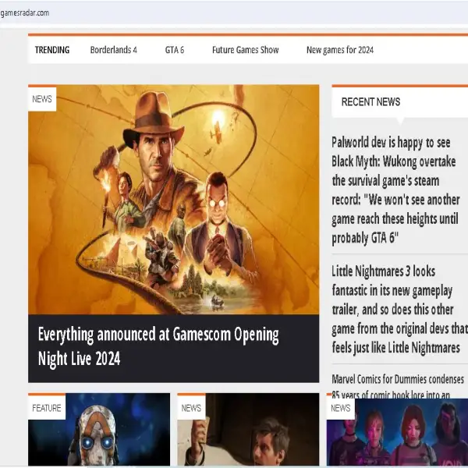Click the NEWS tag on the Indiana Jones image
Viewport: 468px width, 468px height.
42,99
